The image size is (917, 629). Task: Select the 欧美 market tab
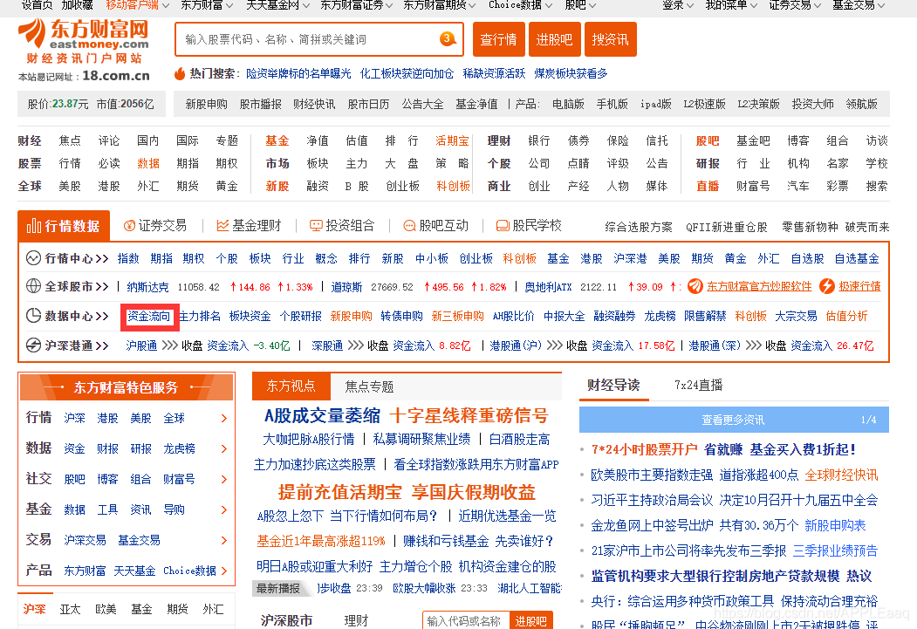coord(106,609)
